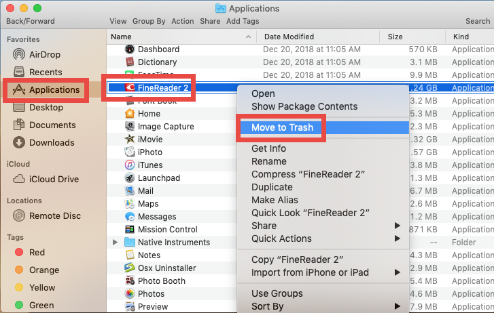Click the Messages bubble icon
494x313 pixels.
pos(130,217)
